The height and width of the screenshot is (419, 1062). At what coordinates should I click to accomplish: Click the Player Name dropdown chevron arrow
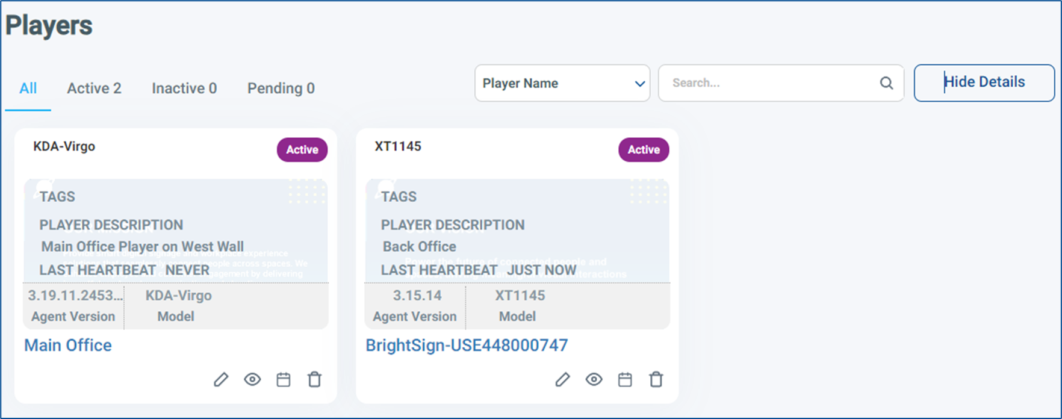coord(639,84)
